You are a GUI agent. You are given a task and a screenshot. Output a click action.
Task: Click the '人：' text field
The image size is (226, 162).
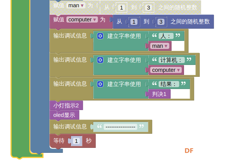click(166, 36)
